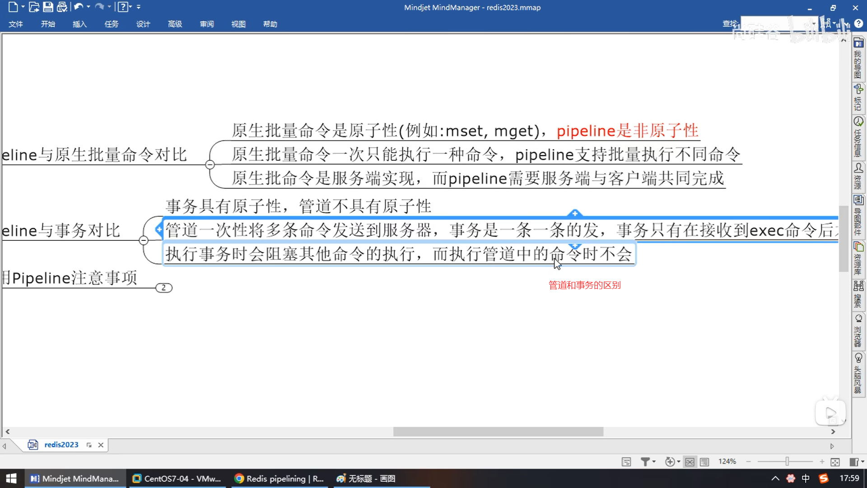Click the Open file folder icon
Screen dimensions: 867x488
coord(33,7)
